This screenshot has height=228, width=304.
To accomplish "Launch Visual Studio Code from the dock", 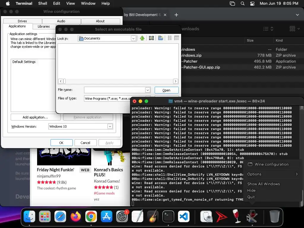I will pyautogui.click(x=183, y=216).
